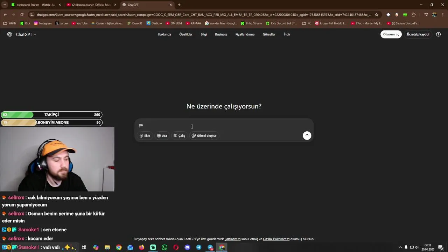Open the Erciyes Hill Hotel bookmark
448x252 pixels.
tap(331, 23)
